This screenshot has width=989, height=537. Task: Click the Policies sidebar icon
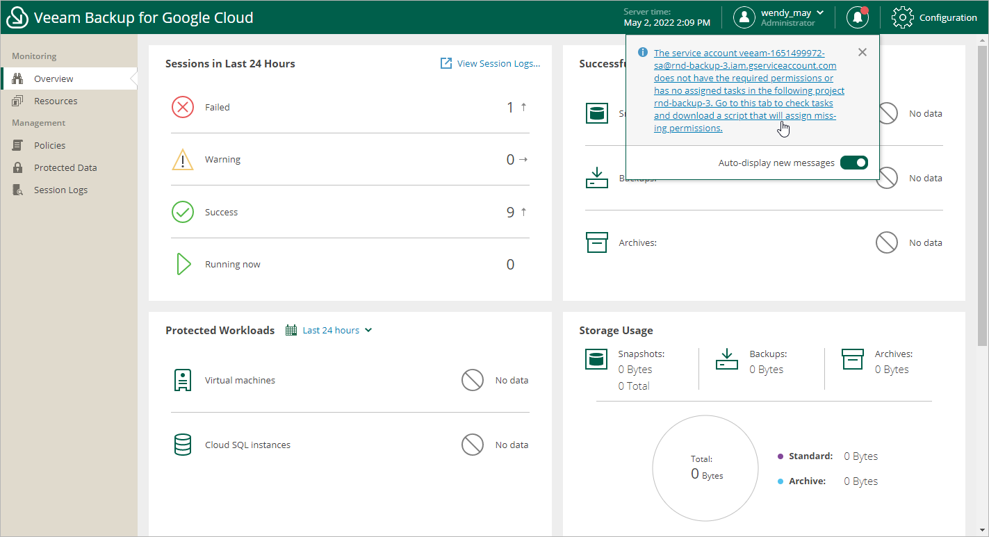(x=18, y=145)
